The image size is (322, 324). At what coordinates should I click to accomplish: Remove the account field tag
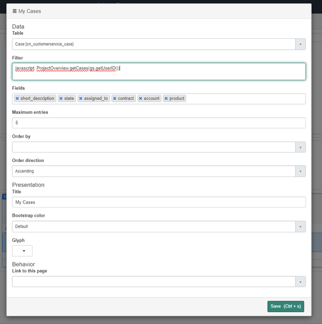[141, 98]
